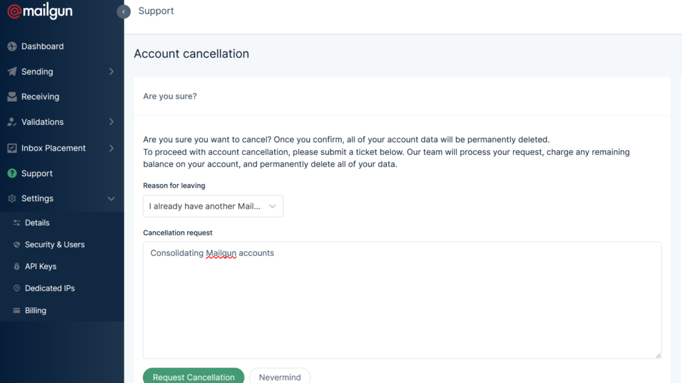Viewport: 682px width, 383px height.
Task: Click the Validations user-check icon
Action: (12, 122)
